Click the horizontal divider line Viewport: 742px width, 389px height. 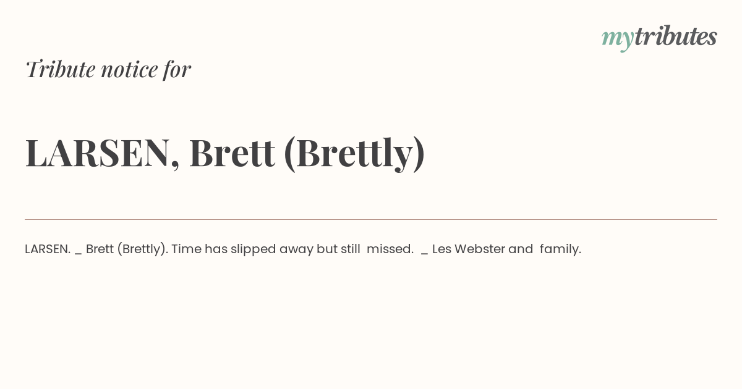371,219
